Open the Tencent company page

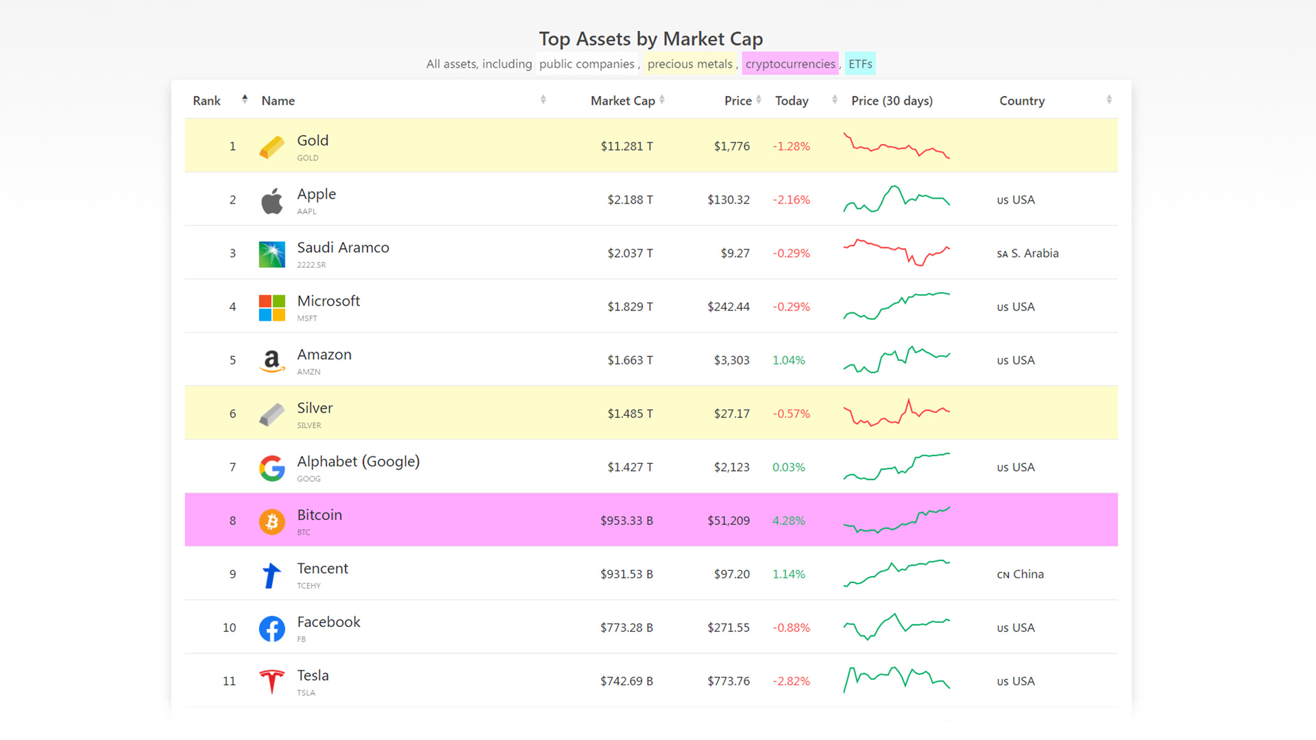[x=322, y=568]
